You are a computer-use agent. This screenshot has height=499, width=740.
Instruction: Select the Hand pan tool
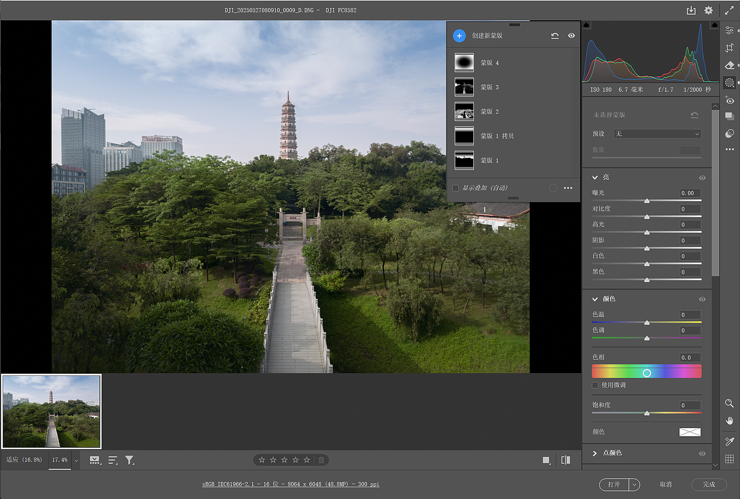(x=730, y=420)
